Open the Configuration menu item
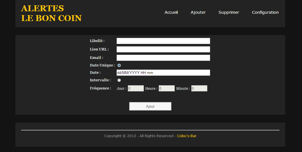The image size is (302, 152). click(265, 12)
